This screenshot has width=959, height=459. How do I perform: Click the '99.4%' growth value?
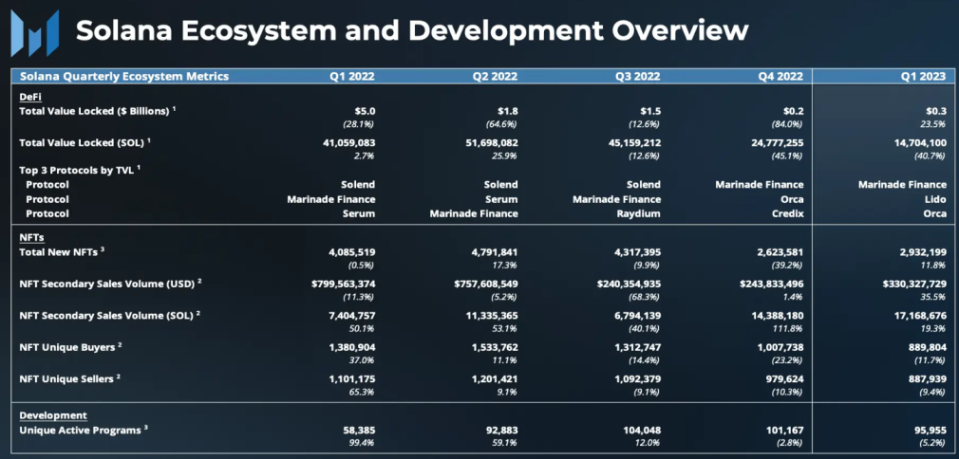coord(364,443)
